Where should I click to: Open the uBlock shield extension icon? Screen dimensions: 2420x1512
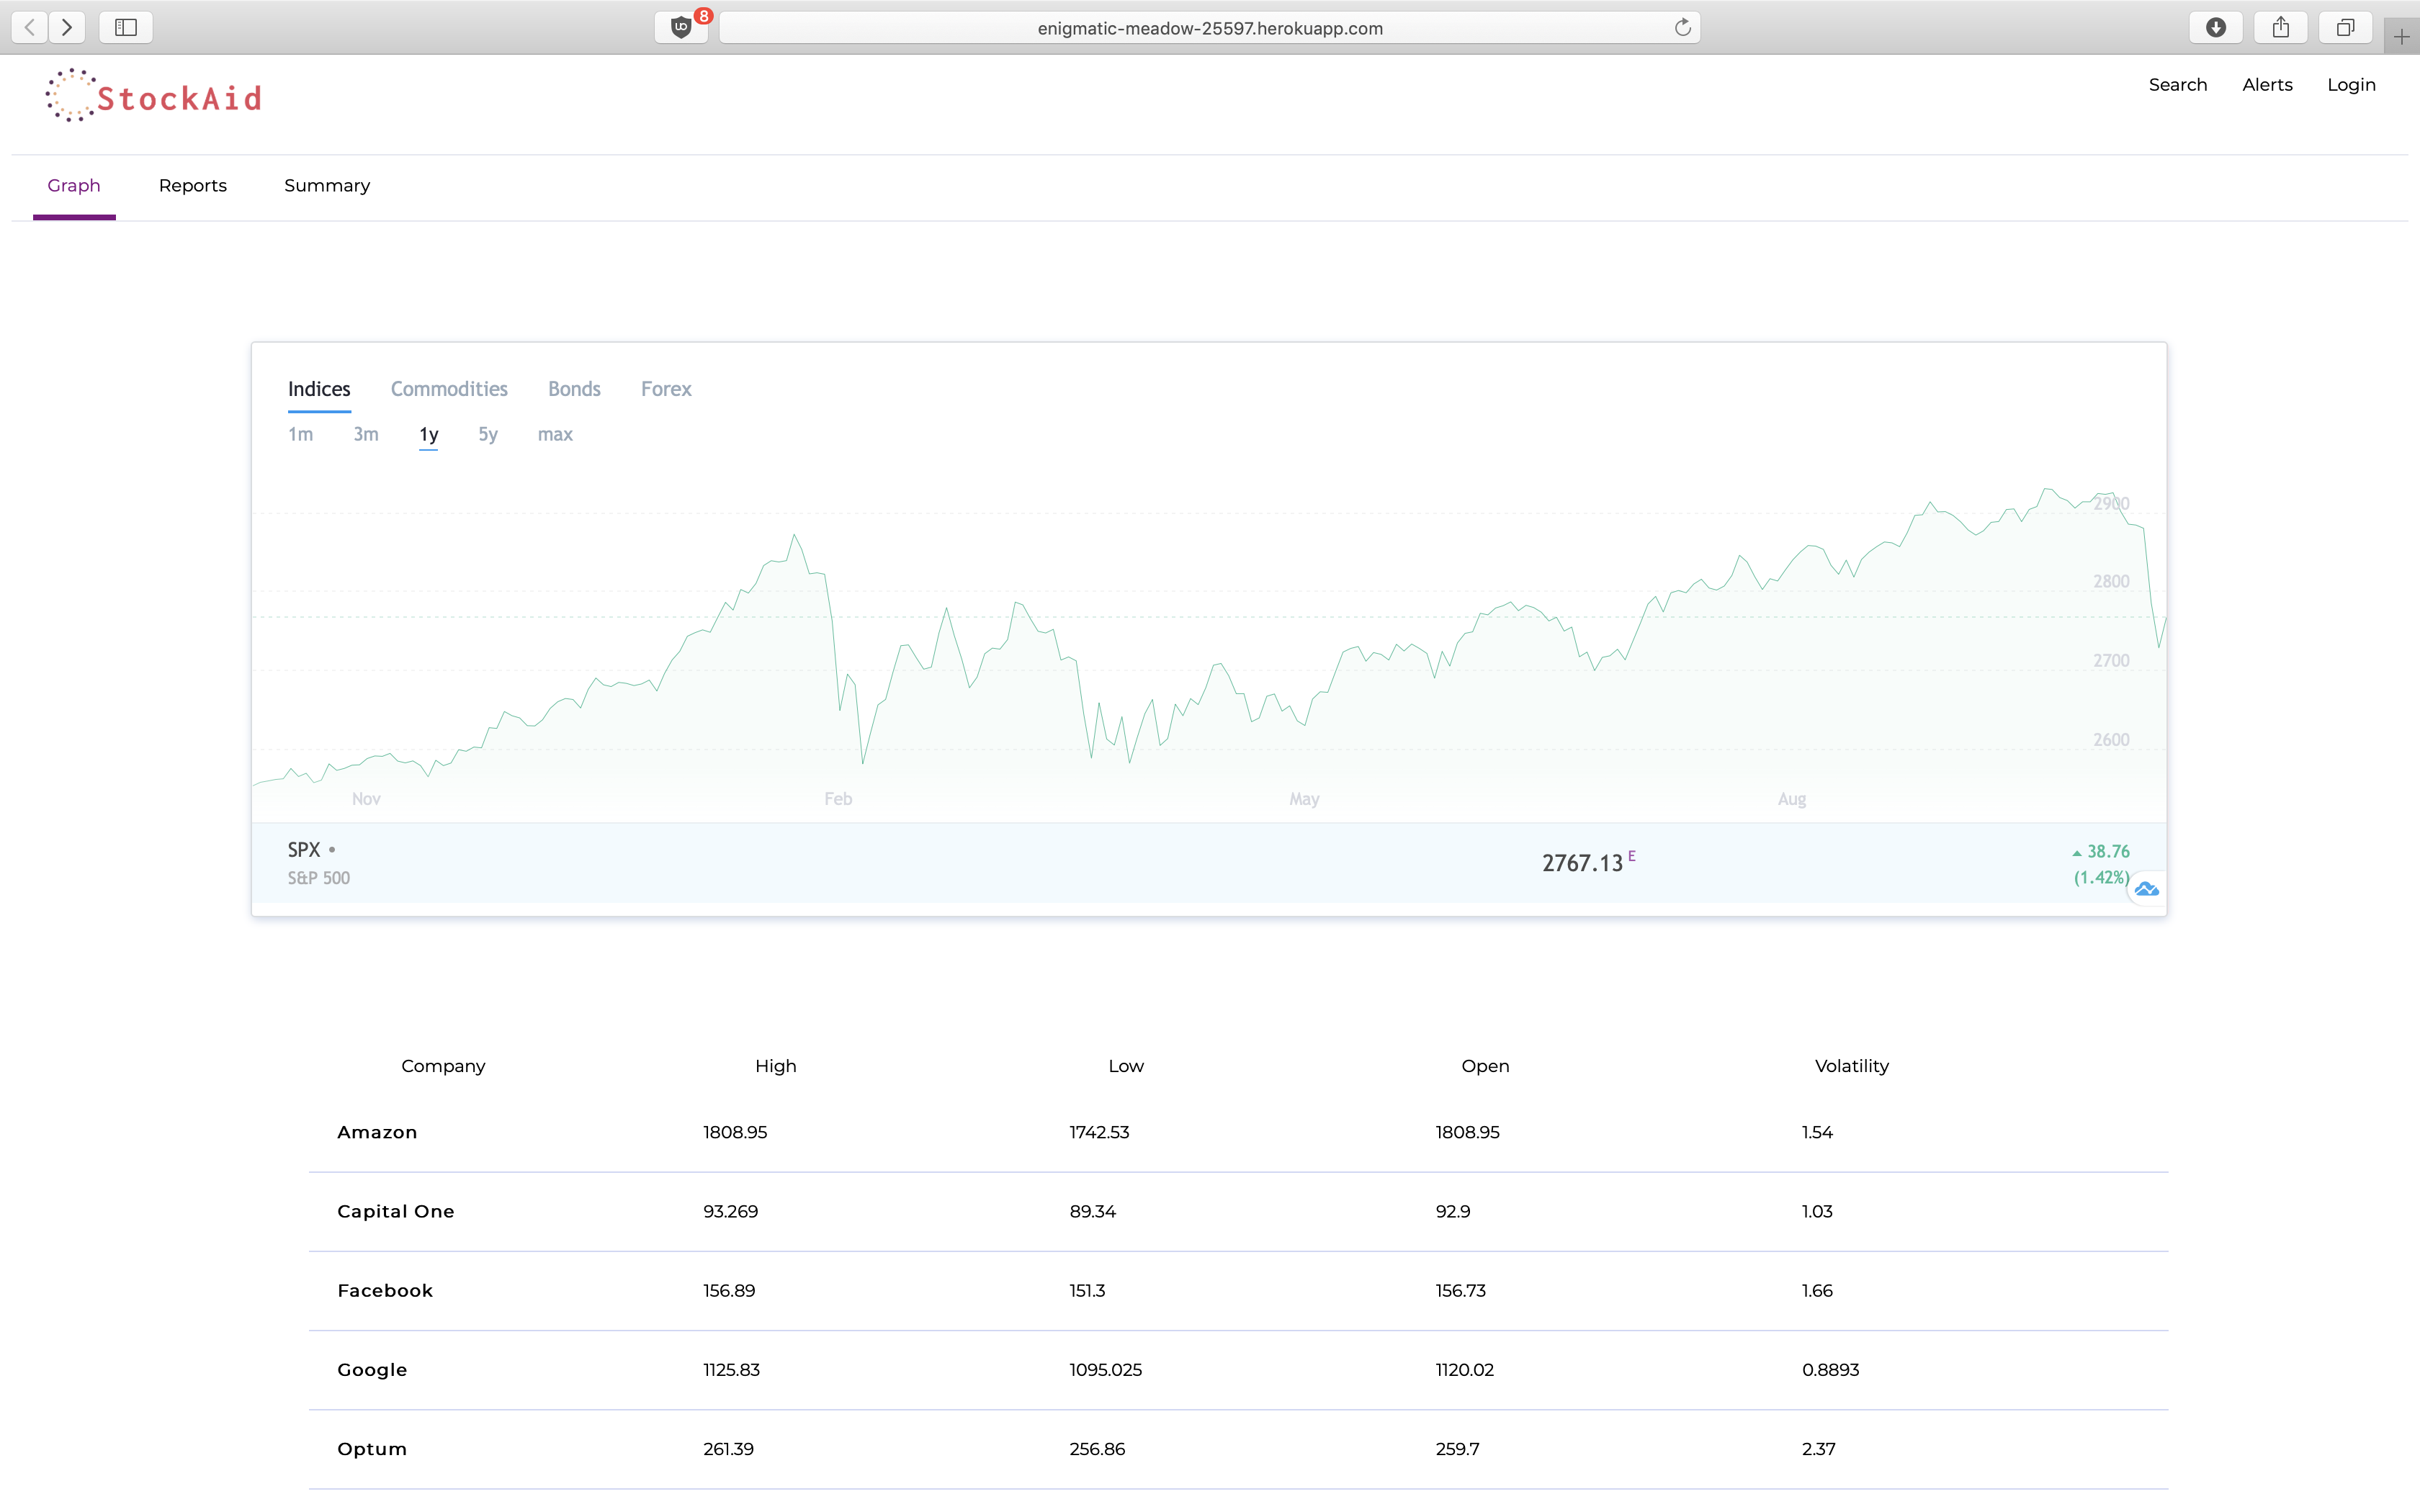(x=682, y=27)
